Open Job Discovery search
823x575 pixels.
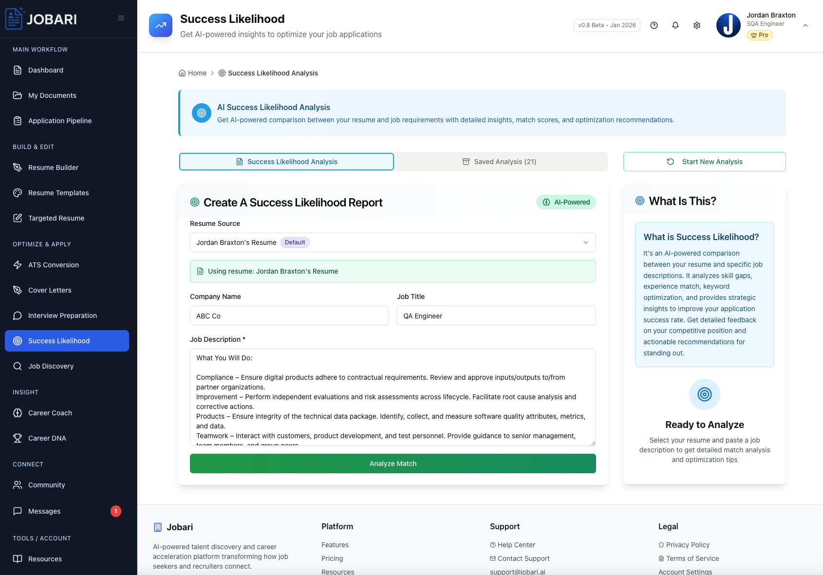point(51,366)
